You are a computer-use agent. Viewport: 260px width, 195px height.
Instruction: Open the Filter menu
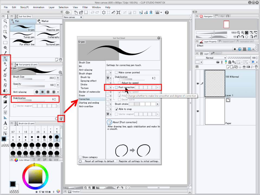coord(85,7)
